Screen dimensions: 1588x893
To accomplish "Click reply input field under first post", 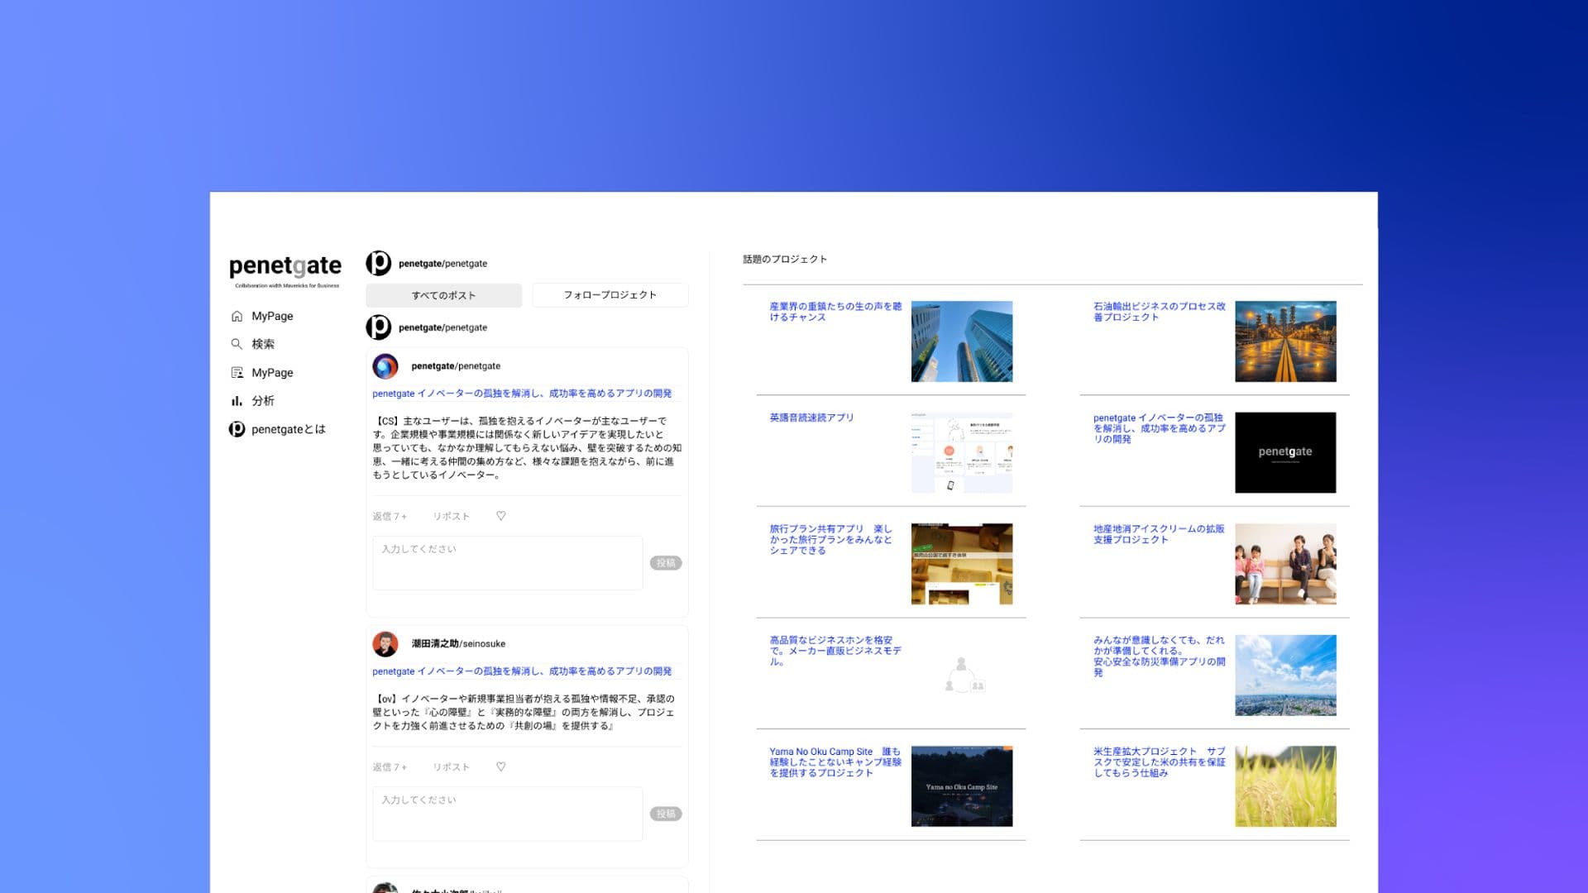I will 507,563.
